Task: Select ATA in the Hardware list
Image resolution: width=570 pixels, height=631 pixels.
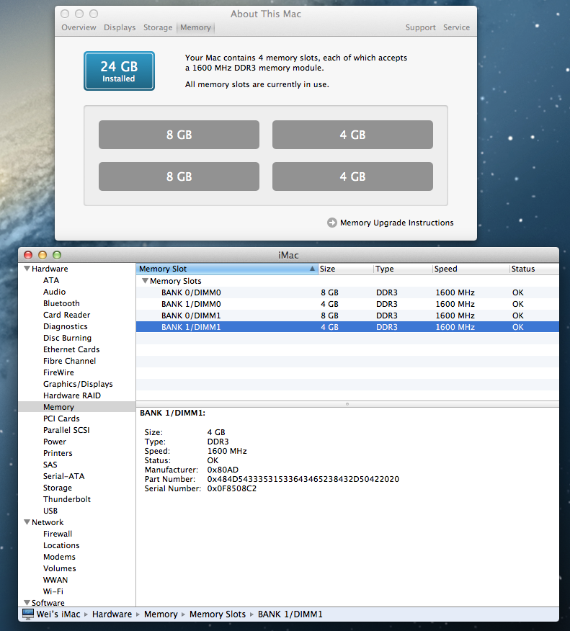Action: [x=51, y=280]
